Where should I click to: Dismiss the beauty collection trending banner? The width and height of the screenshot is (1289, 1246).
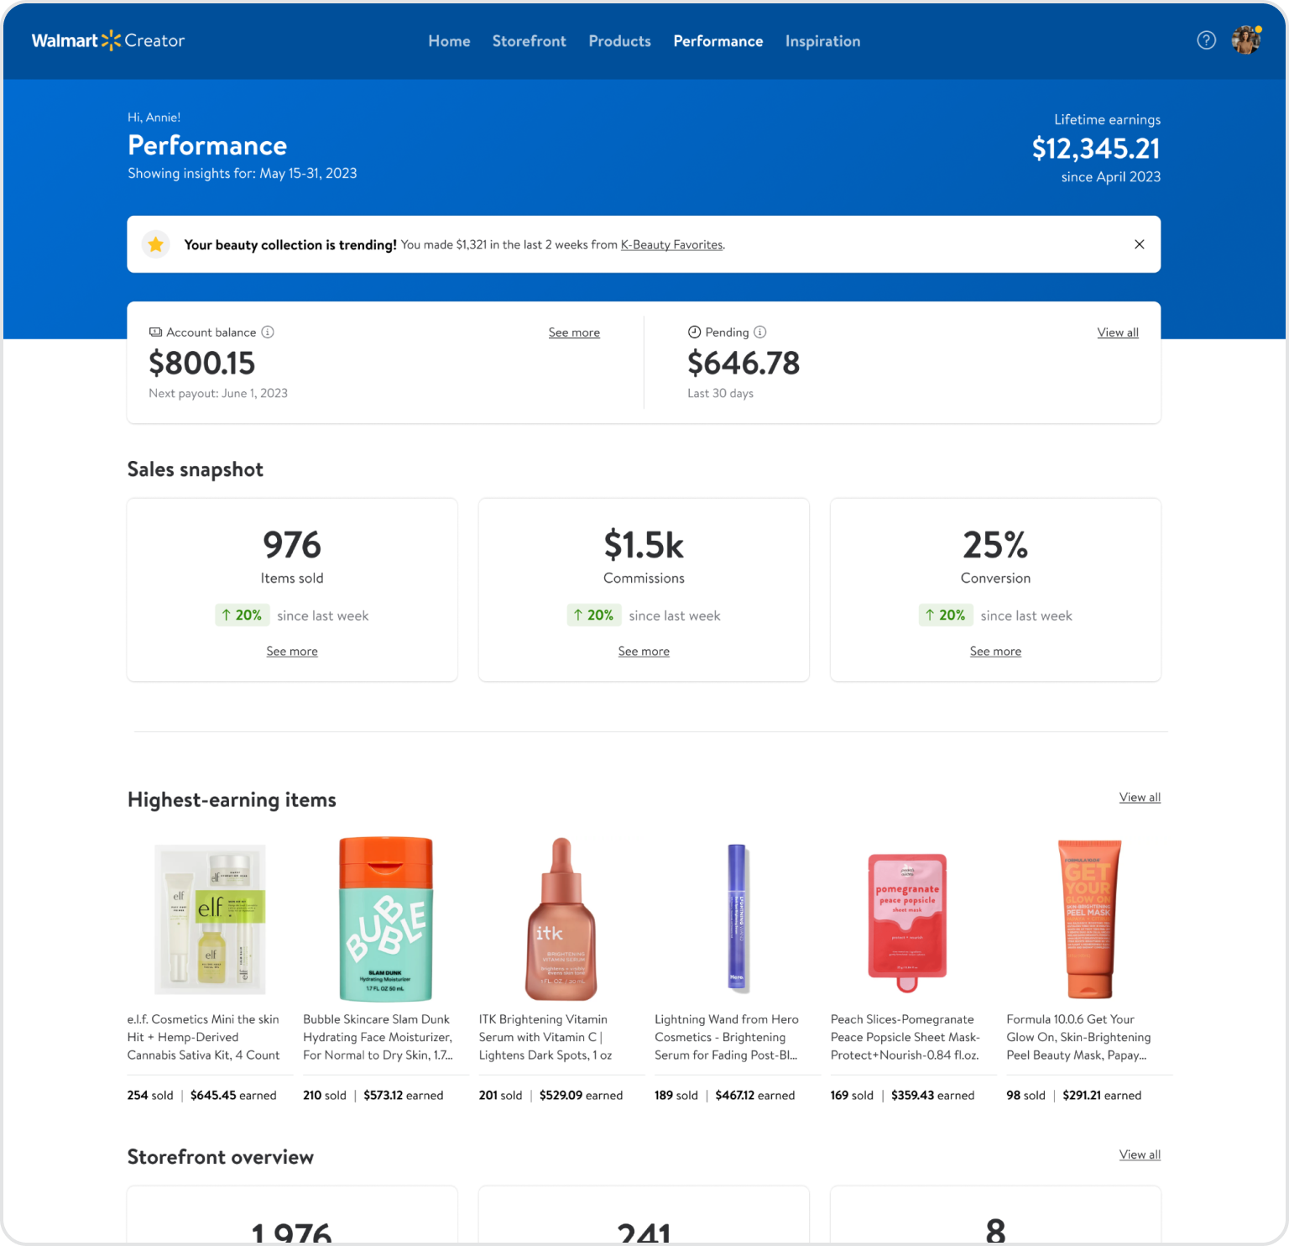[1139, 244]
